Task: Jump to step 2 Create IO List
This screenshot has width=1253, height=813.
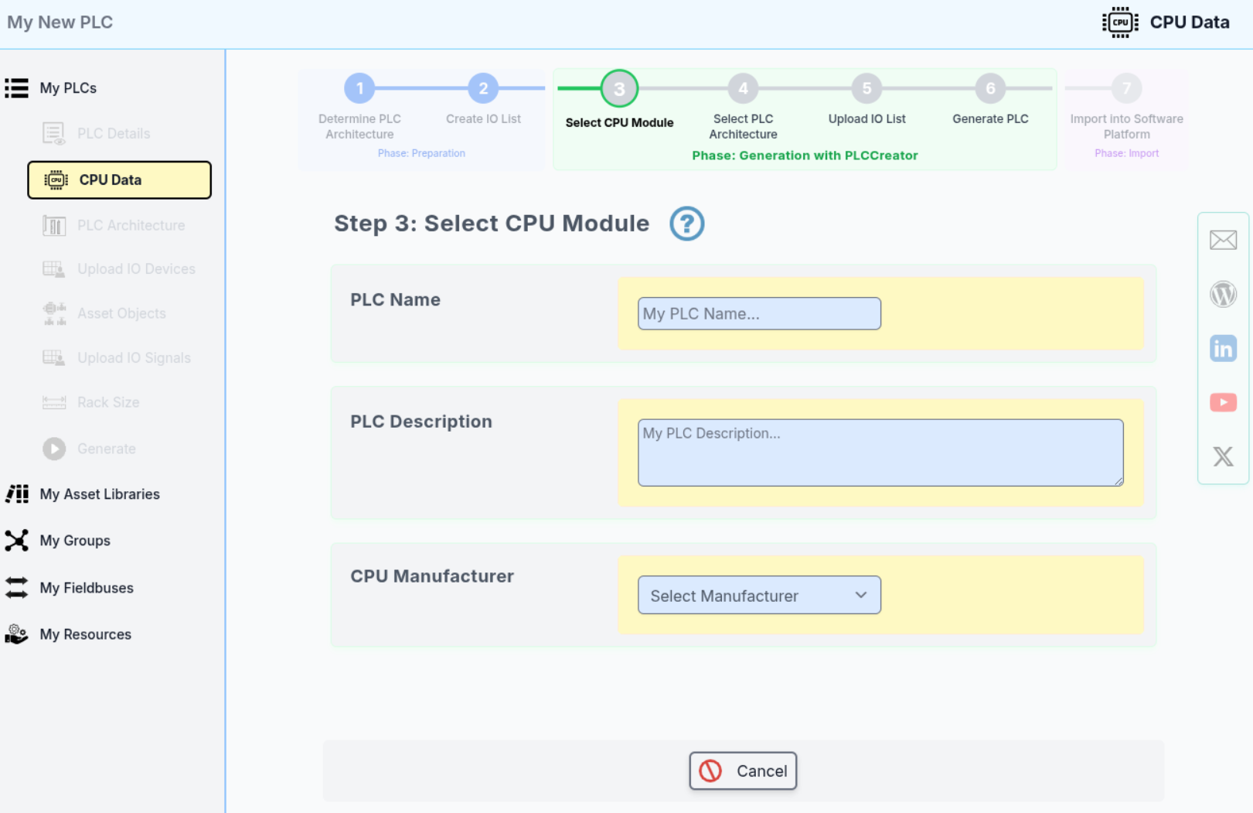Action: (483, 89)
